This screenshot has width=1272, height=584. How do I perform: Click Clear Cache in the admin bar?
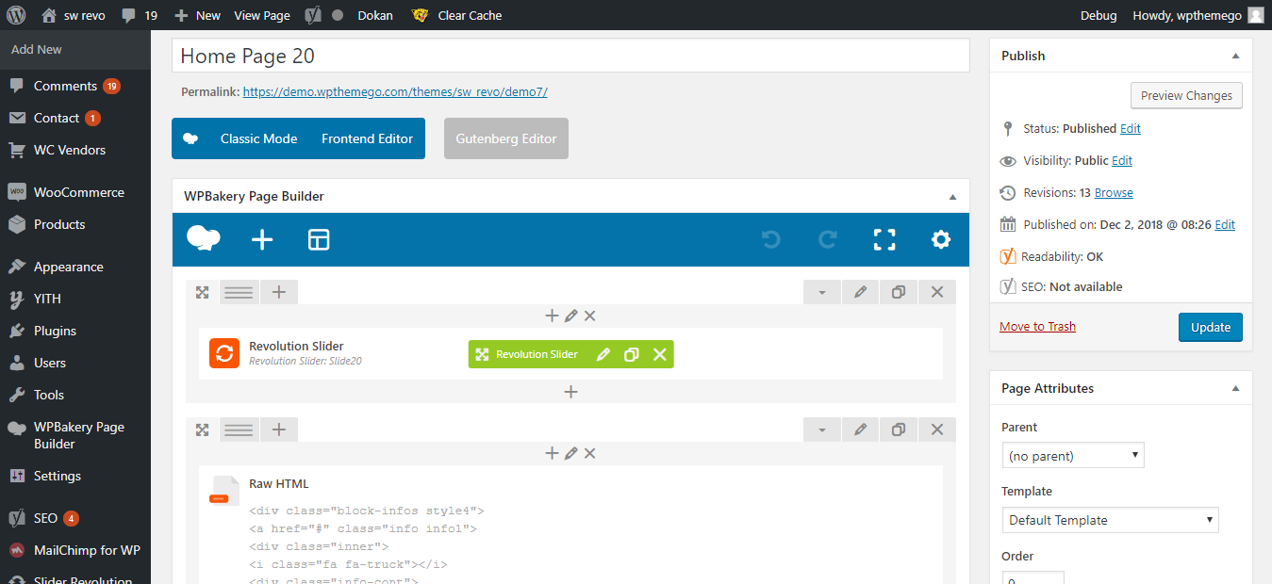pyautogui.click(x=457, y=15)
